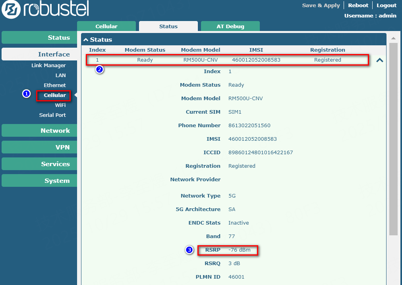Open the Cellular tab
Screen dimensions: 402x285
click(106, 26)
